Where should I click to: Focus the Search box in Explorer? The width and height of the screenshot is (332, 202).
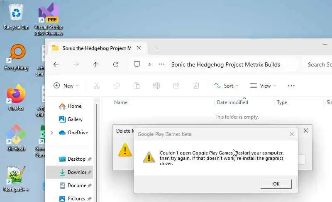[317, 64]
